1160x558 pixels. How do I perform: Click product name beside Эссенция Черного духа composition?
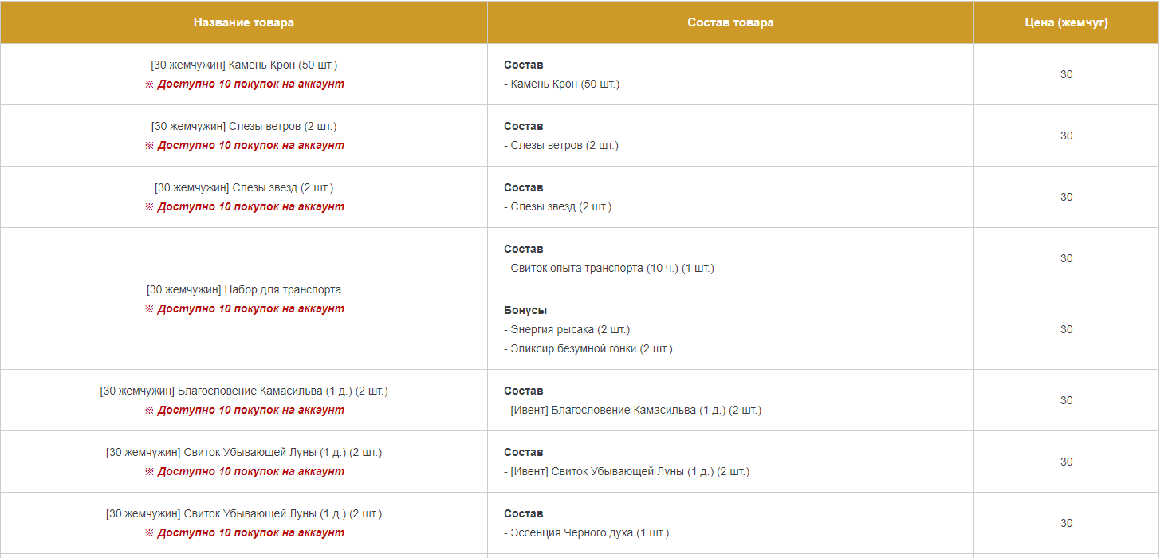pos(244,513)
